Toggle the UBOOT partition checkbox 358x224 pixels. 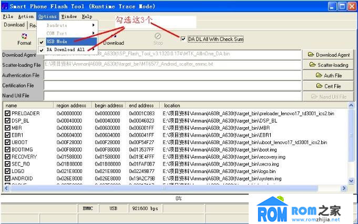tap(7, 142)
